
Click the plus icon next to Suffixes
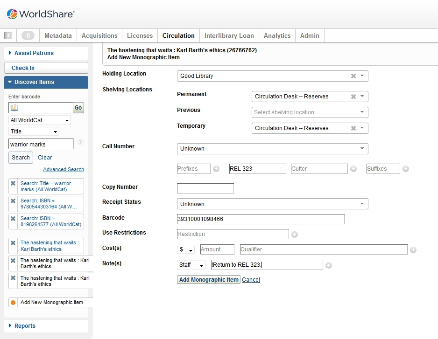point(406,169)
